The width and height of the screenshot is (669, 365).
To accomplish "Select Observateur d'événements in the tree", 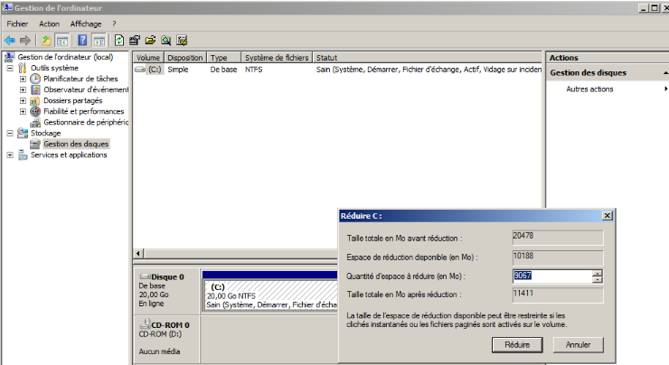I will click(86, 89).
